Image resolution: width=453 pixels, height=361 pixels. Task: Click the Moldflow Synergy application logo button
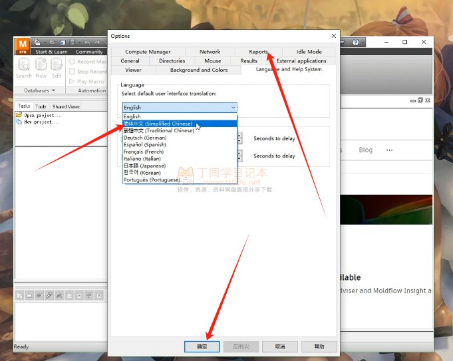point(22,47)
